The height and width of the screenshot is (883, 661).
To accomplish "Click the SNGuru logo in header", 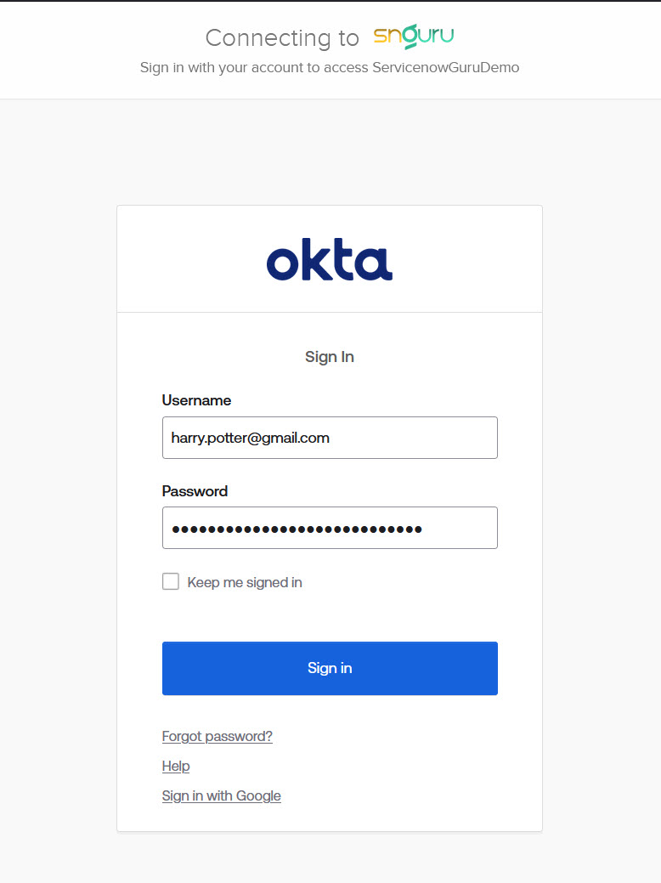I will 413,37.
